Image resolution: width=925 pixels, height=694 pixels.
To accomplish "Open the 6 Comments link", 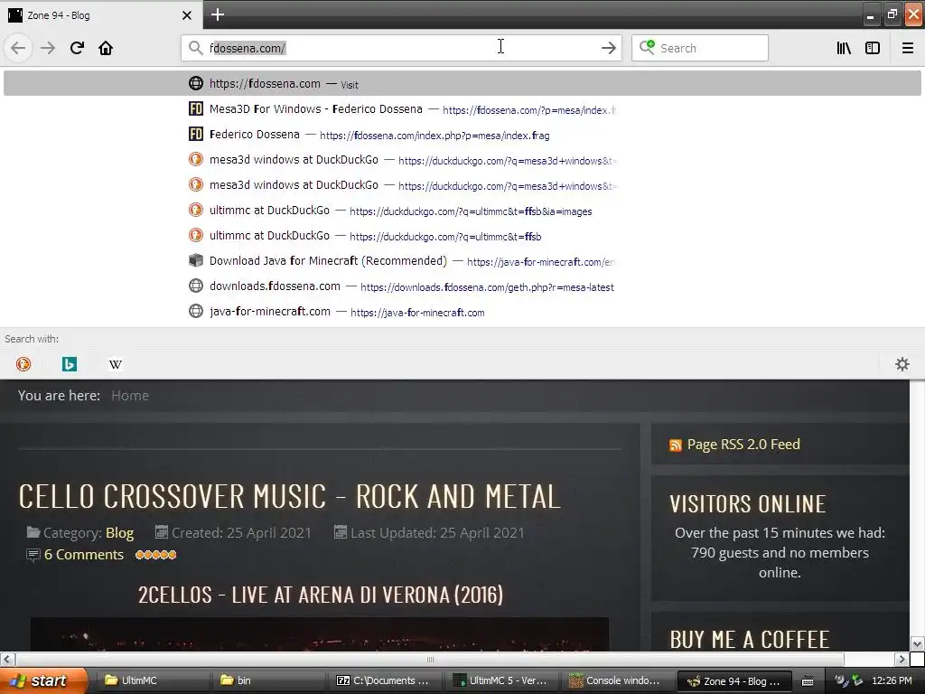I will [84, 555].
